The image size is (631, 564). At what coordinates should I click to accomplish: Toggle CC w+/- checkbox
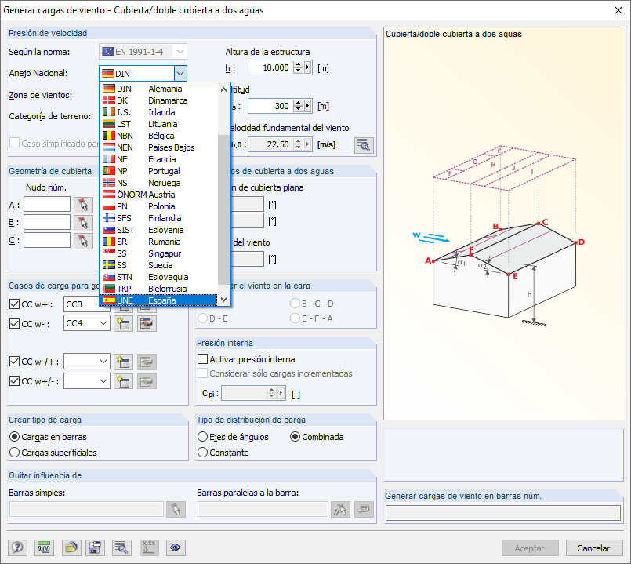point(14,380)
